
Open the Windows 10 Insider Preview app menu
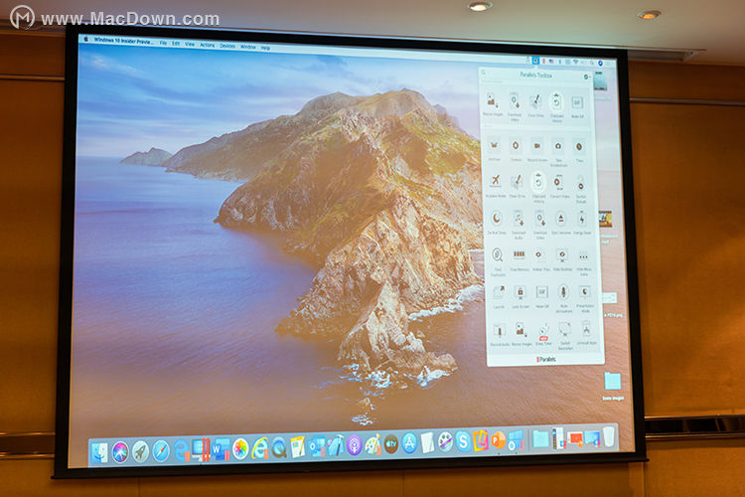[x=123, y=41]
